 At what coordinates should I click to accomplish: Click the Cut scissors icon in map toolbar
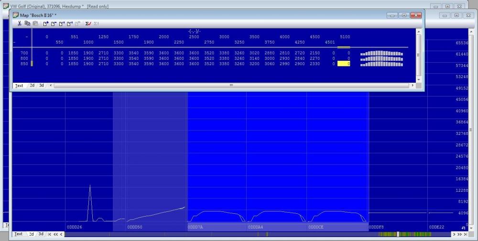pos(20,23)
